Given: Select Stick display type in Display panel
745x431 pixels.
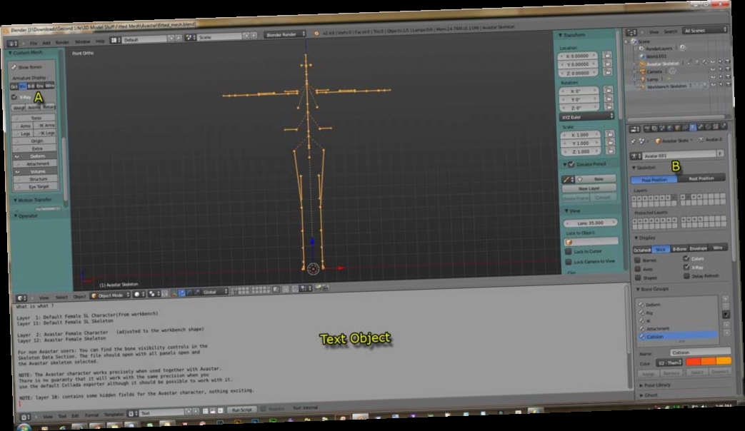Looking at the screenshot, I should pyautogui.click(x=661, y=249).
